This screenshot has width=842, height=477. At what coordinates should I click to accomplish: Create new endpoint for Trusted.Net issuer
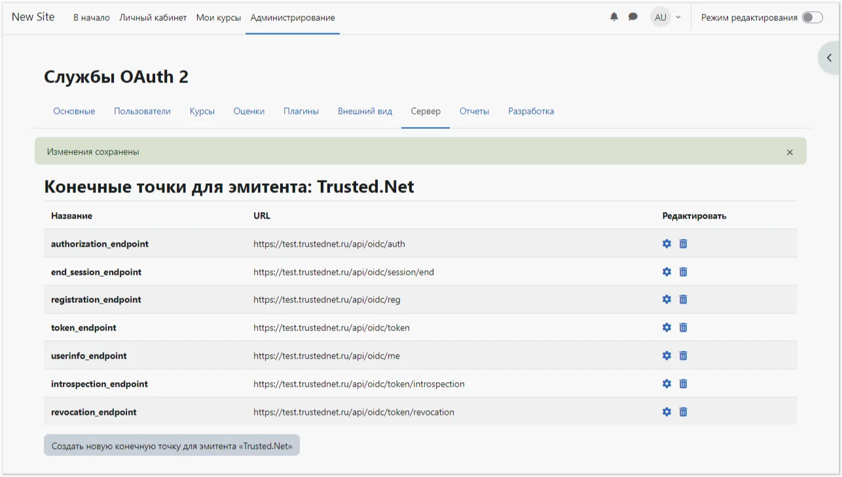(172, 444)
